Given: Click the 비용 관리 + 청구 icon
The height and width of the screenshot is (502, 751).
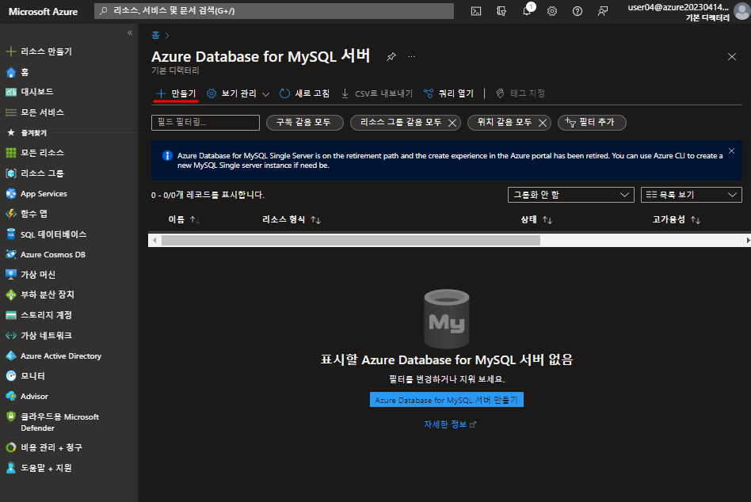Looking at the screenshot, I should 10,447.
